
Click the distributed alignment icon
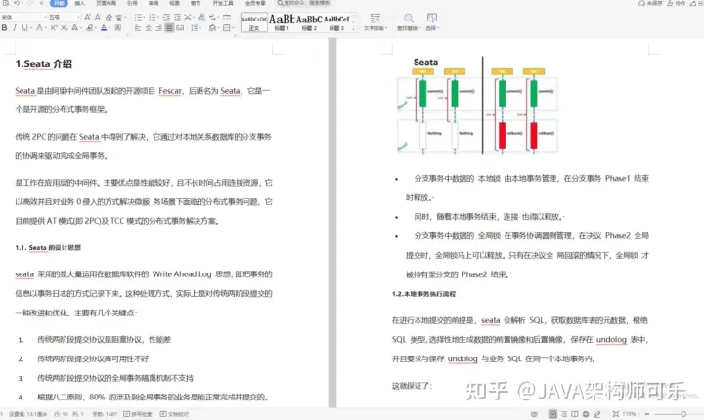[x=180, y=27]
